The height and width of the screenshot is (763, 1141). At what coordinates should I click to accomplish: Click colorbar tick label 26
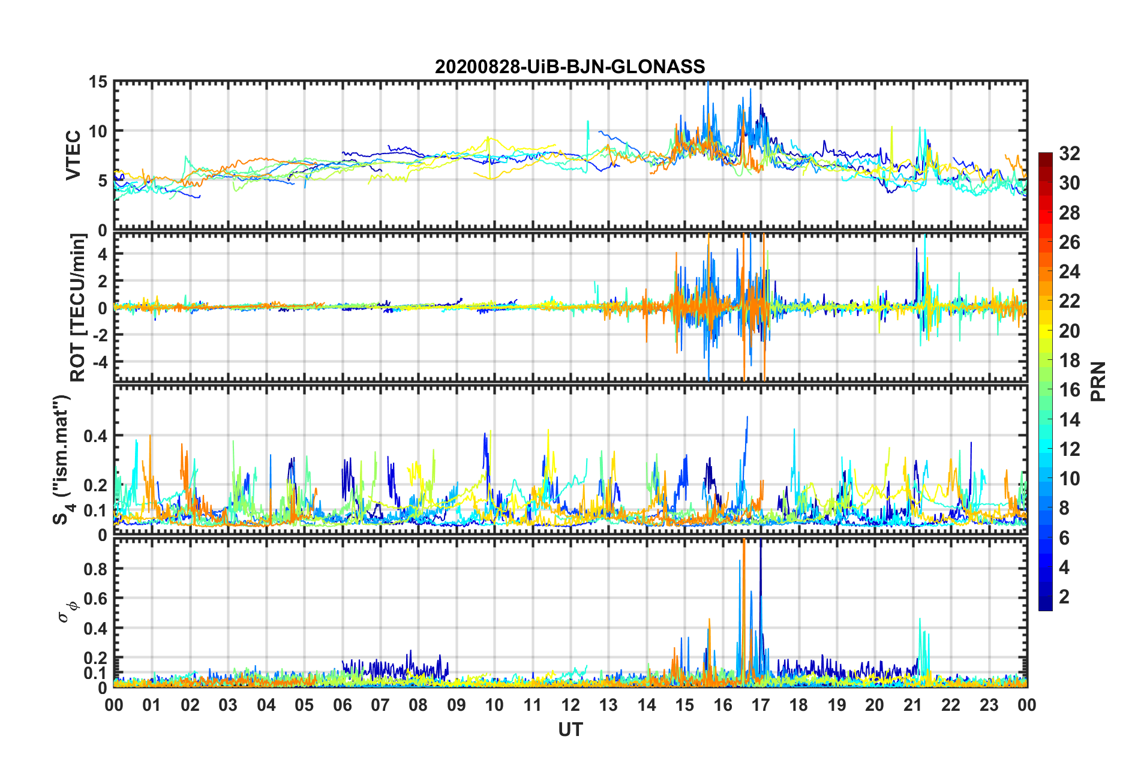coord(1069,242)
